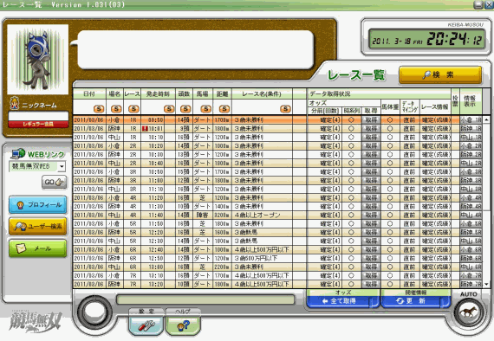The height and width of the screenshot is (341, 494).
Task: Click the レース情報 column header
Action: pos(435,107)
